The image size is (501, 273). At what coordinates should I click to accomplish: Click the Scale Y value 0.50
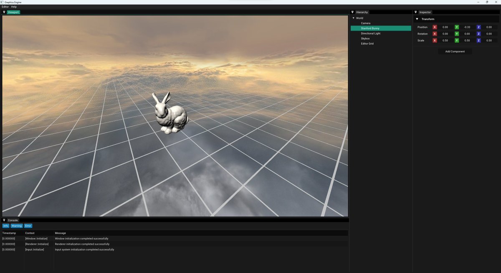467,41
